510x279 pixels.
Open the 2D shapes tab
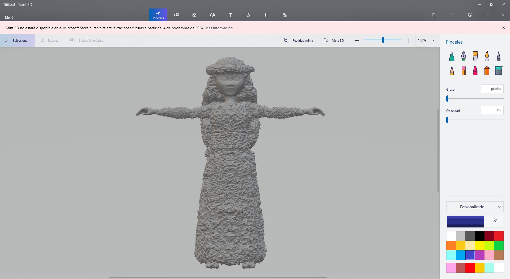pyautogui.click(x=176, y=15)
